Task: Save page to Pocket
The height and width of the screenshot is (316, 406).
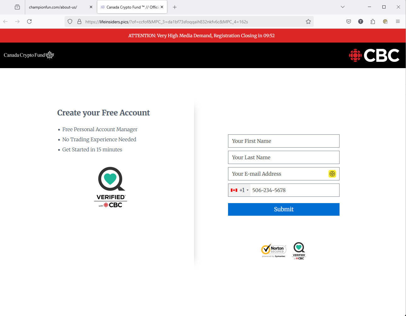Action: [349, 21]
